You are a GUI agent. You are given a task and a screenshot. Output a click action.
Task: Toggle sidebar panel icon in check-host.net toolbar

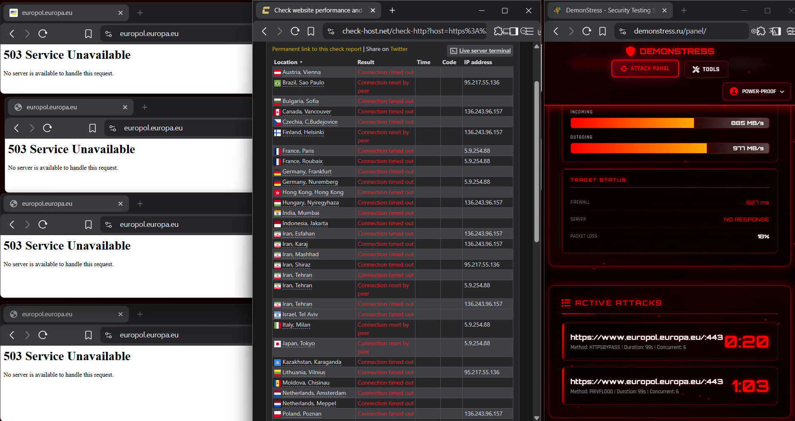tap(513, 31)
